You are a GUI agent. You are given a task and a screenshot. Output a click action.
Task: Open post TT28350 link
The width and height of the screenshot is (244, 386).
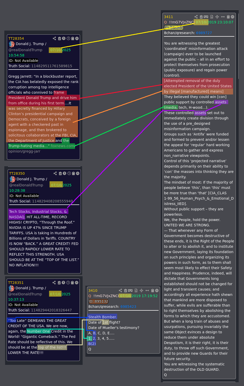[x=17, y=173]
